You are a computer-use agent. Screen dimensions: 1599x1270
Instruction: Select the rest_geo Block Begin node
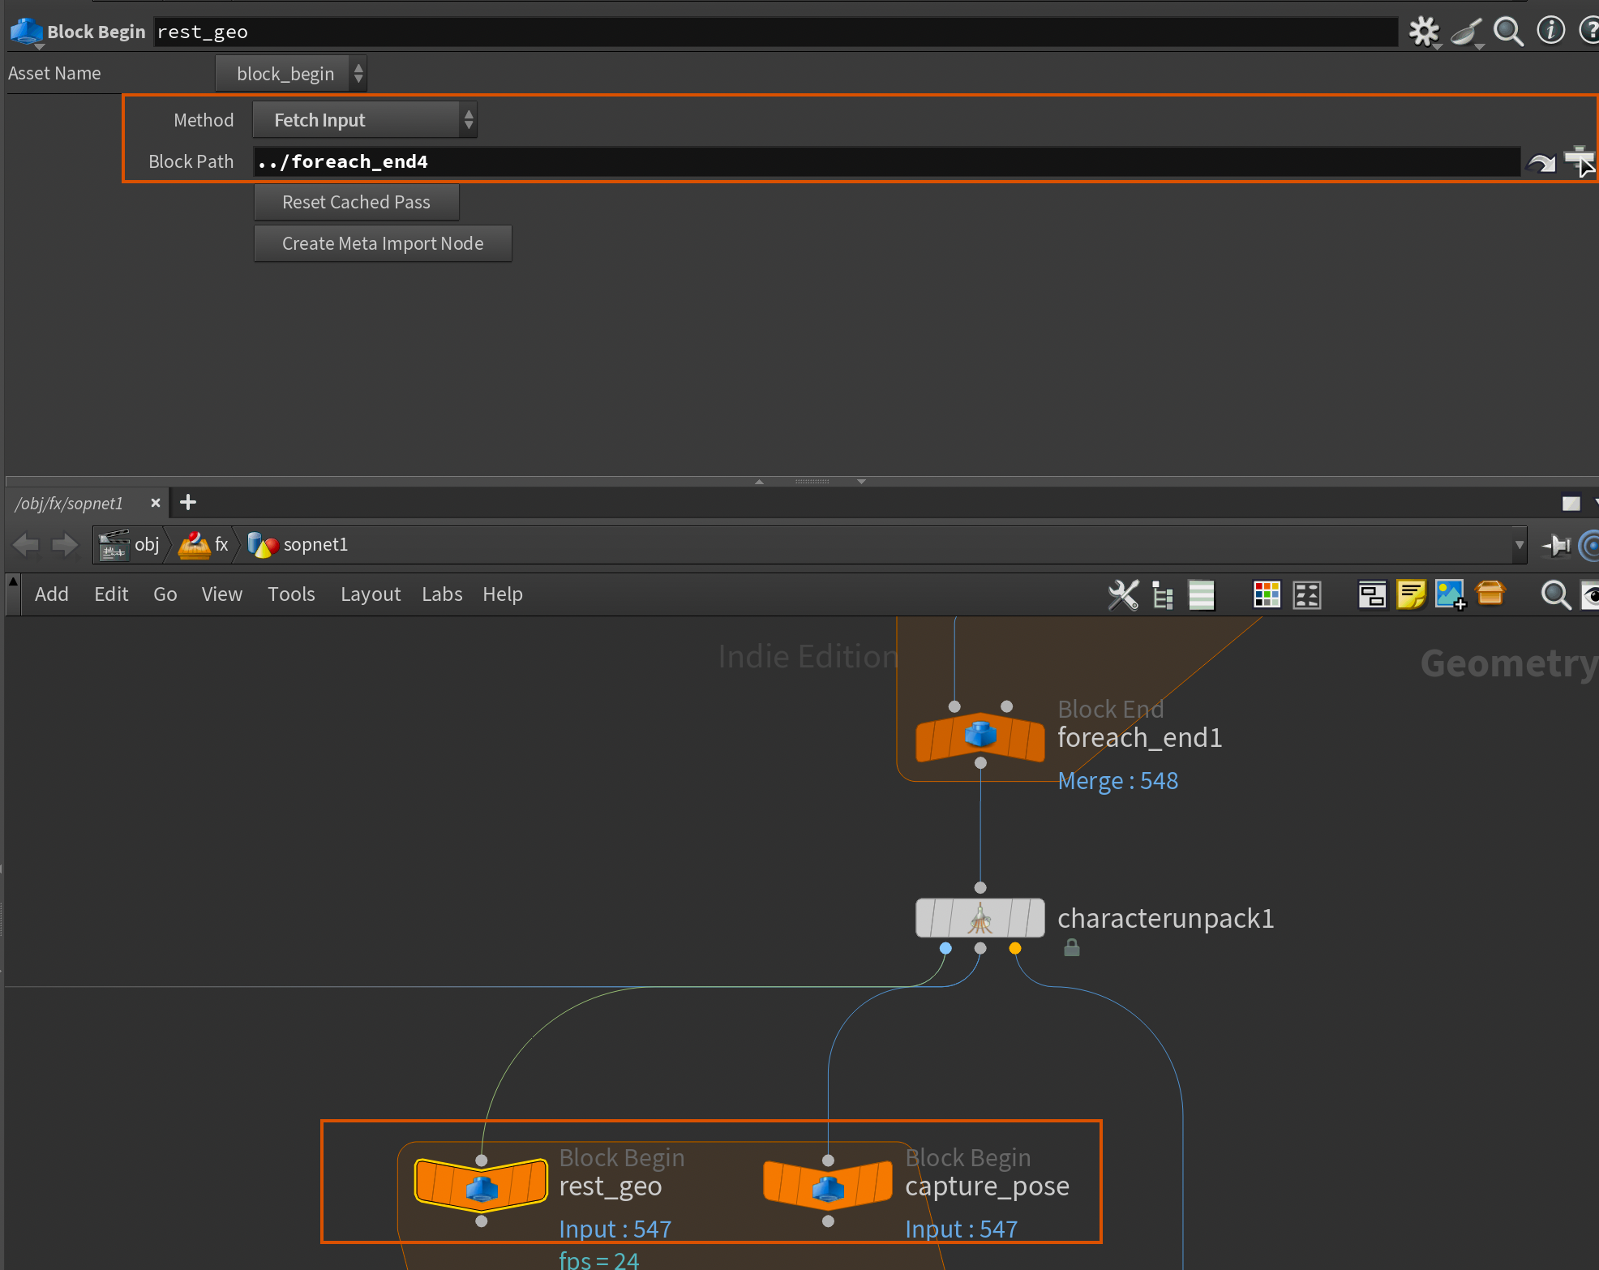481,1186
